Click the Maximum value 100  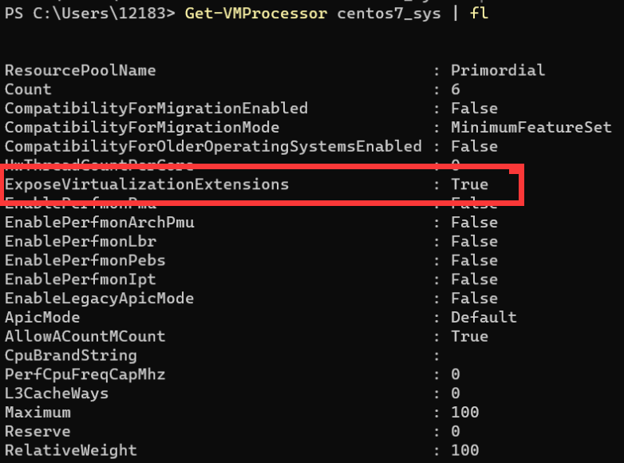pos(465,413)
